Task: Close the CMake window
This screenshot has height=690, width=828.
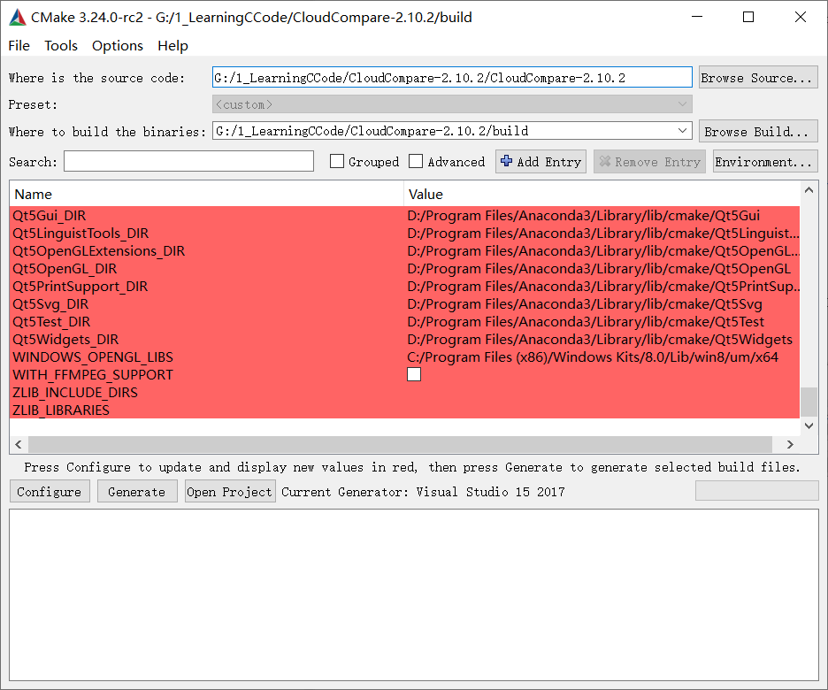Action: pyautogui.click(x=800, y=17)
